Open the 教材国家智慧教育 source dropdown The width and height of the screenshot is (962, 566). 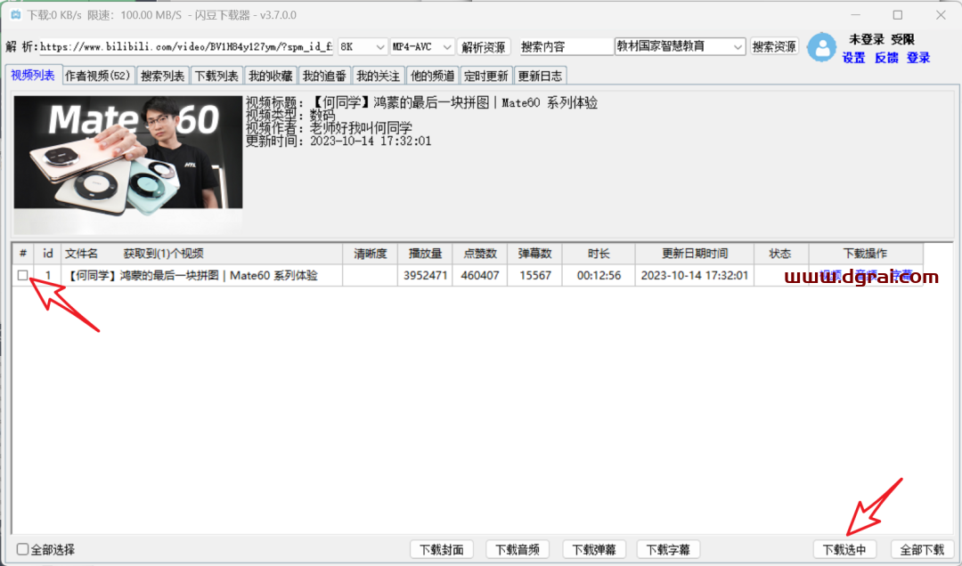(680, 46)
